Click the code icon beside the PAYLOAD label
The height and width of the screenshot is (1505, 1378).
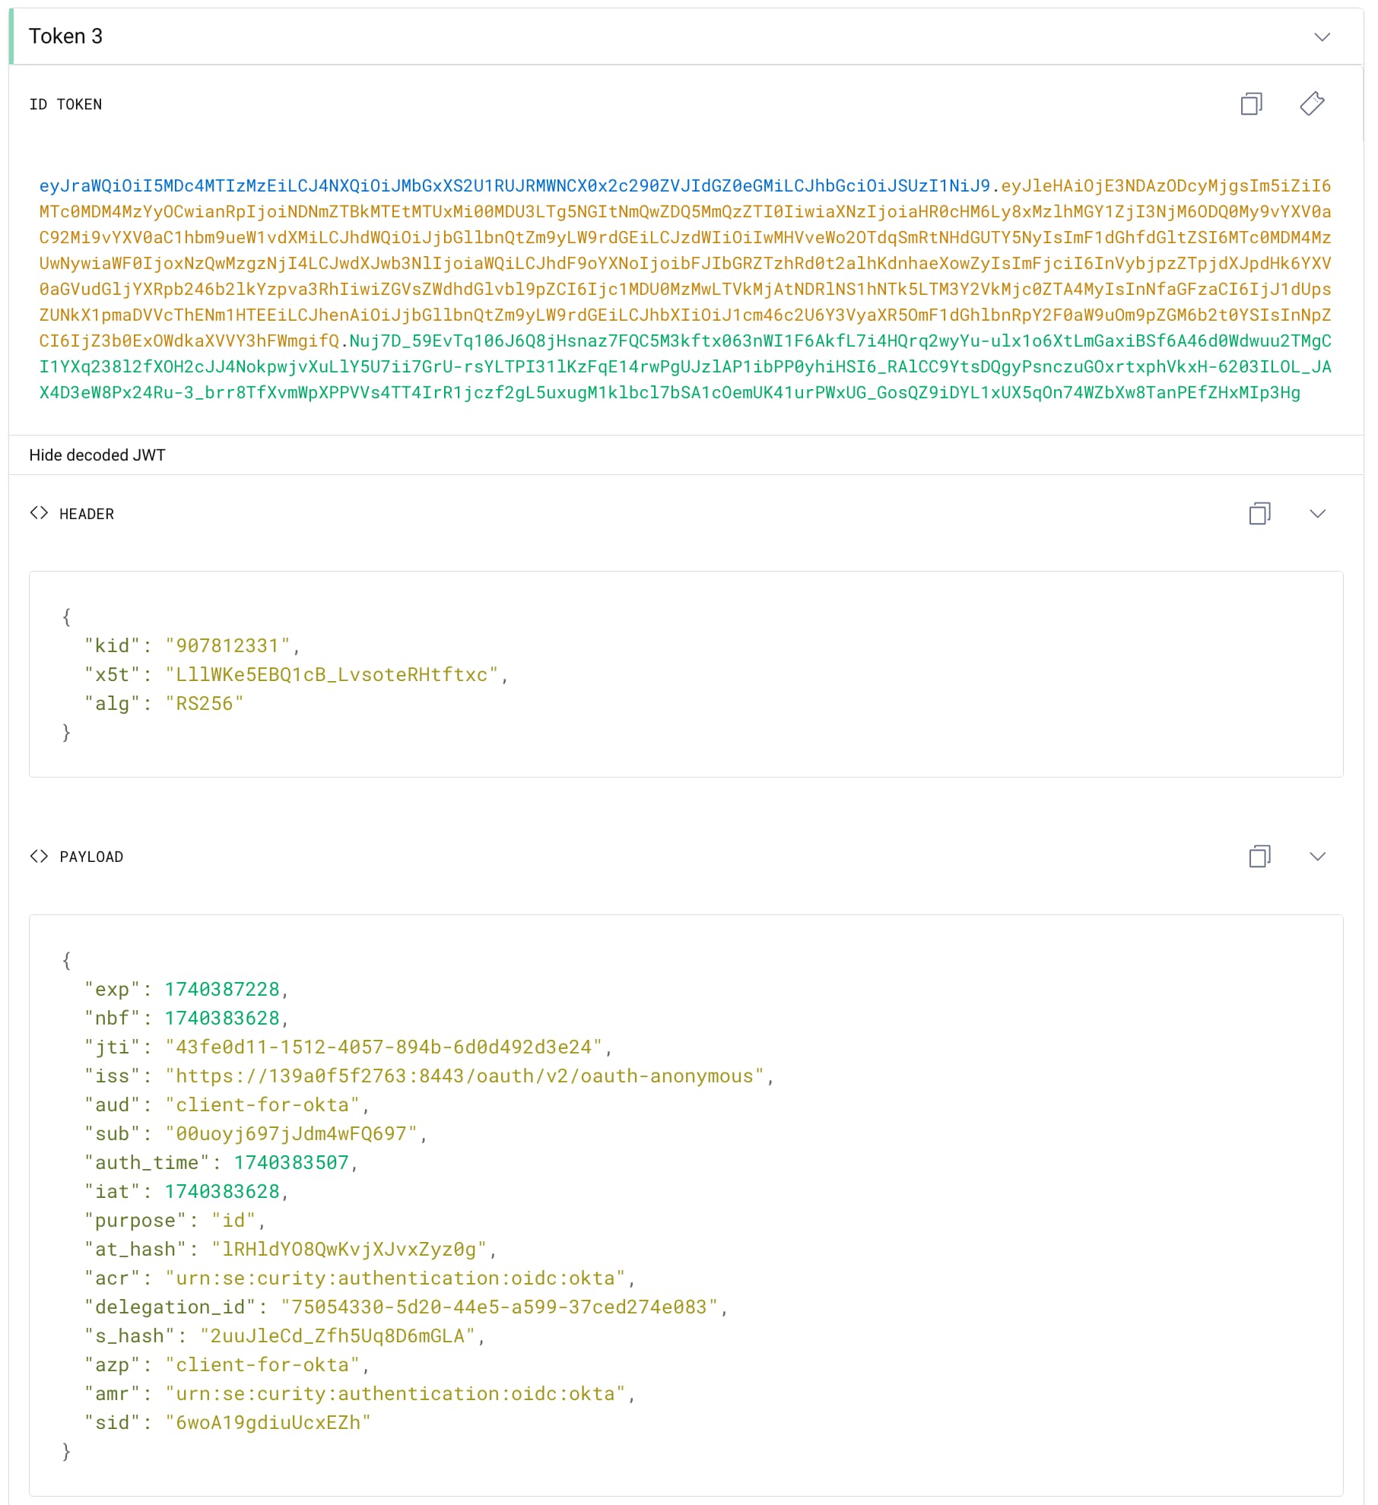(39, 856)
